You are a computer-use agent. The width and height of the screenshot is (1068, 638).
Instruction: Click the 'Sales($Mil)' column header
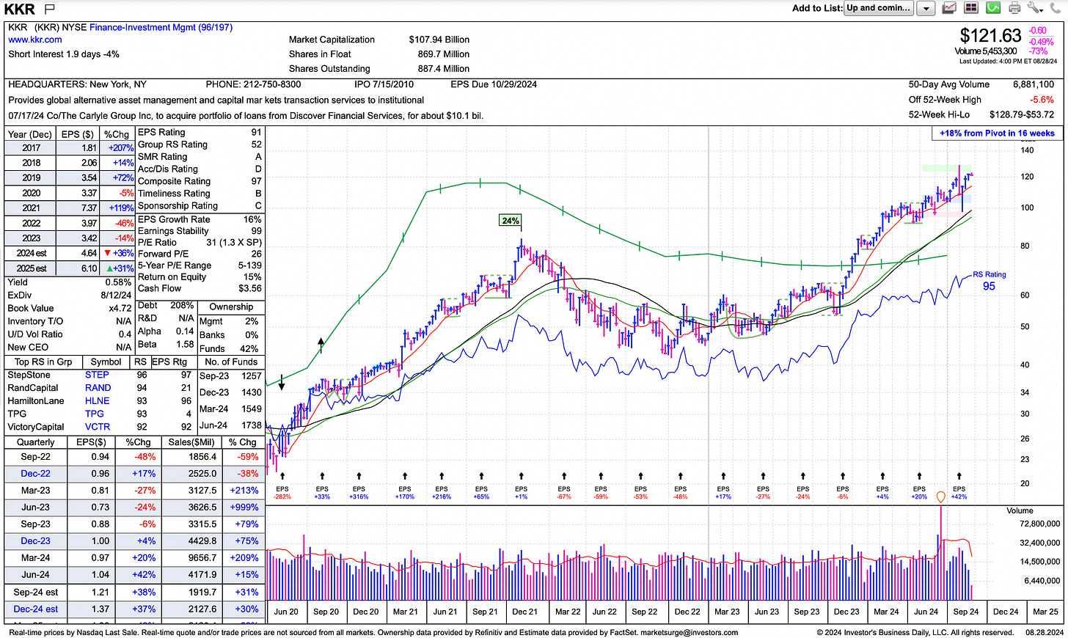click(x=191, y=442)
